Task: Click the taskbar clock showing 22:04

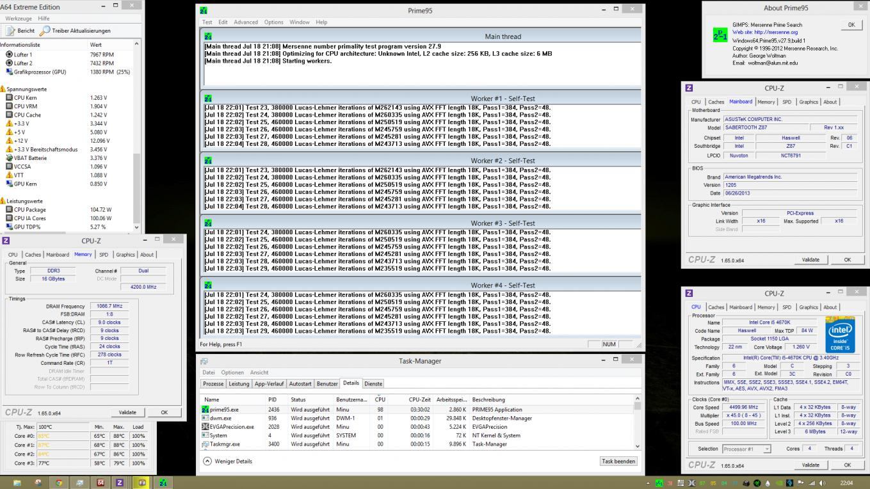Action: click(846, 483)
